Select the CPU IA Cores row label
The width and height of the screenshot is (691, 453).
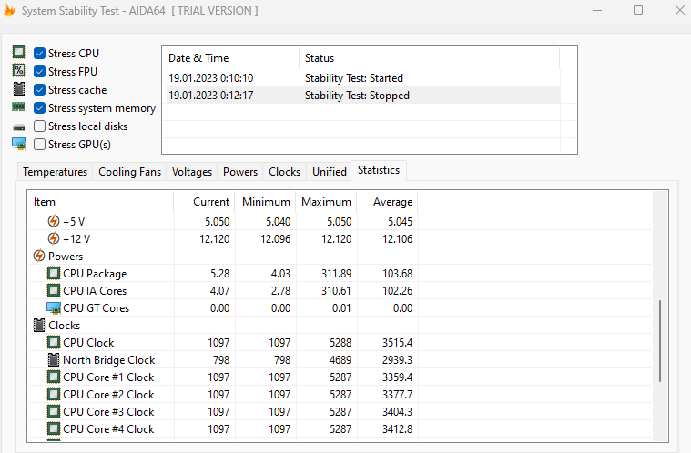[95, 290]
